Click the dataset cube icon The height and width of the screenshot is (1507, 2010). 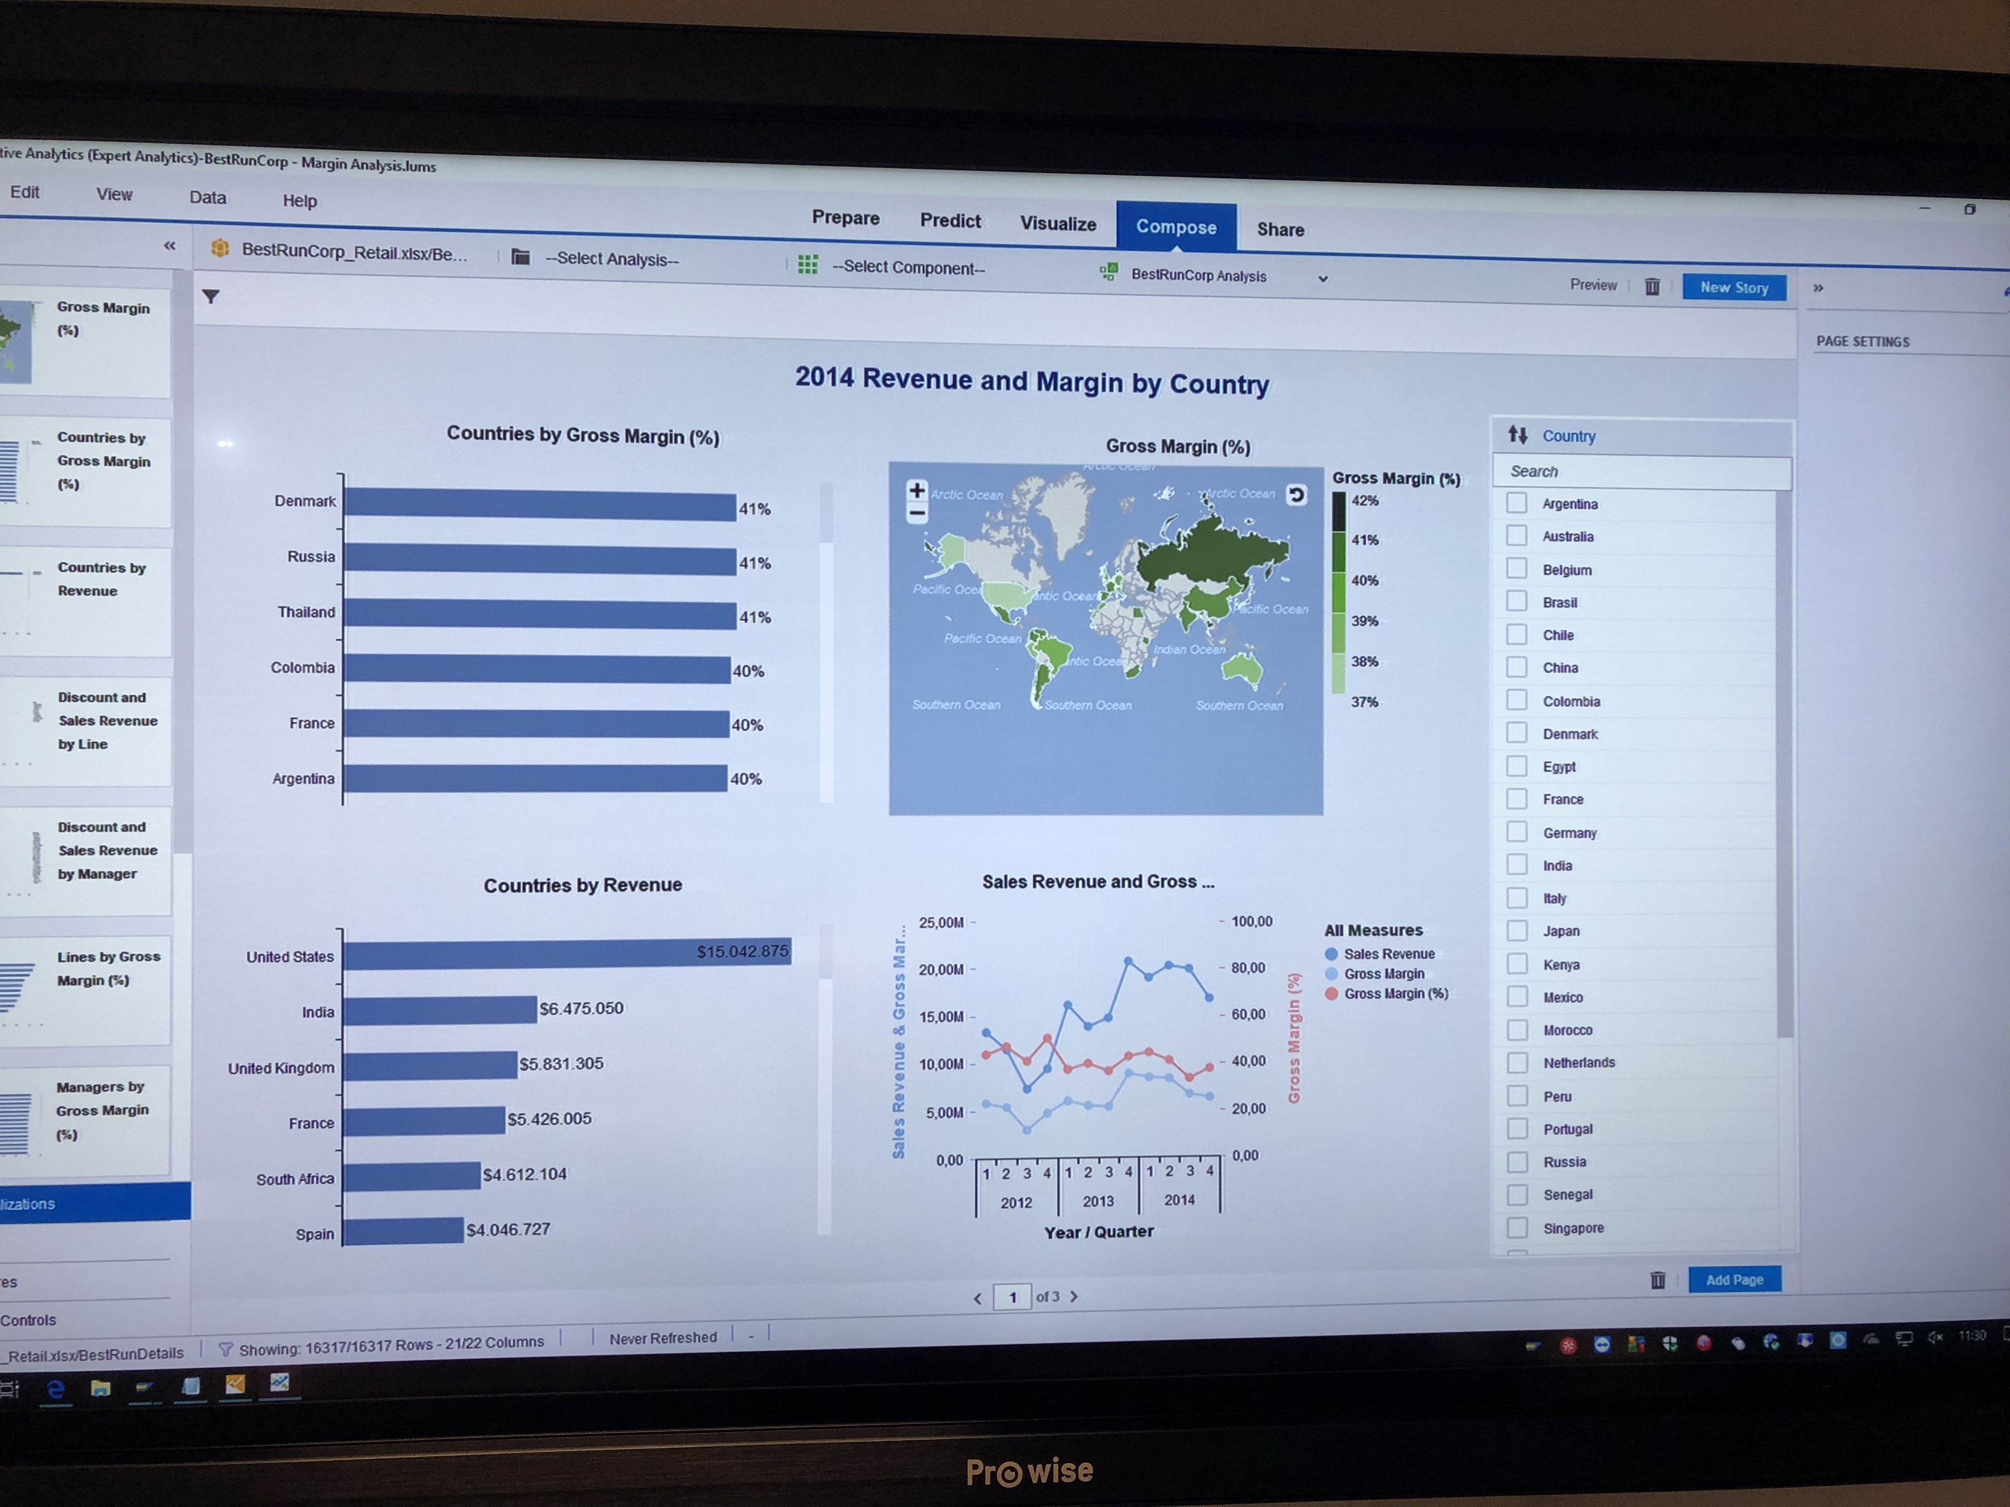219,248
